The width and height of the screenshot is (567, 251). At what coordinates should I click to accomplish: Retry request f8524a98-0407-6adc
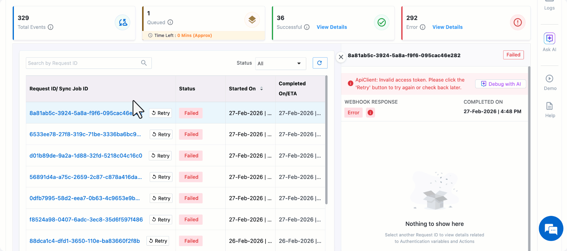click(x=161, y=219)
